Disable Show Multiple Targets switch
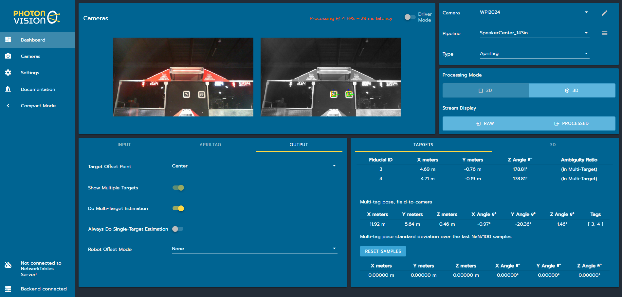 pos(178,188)
